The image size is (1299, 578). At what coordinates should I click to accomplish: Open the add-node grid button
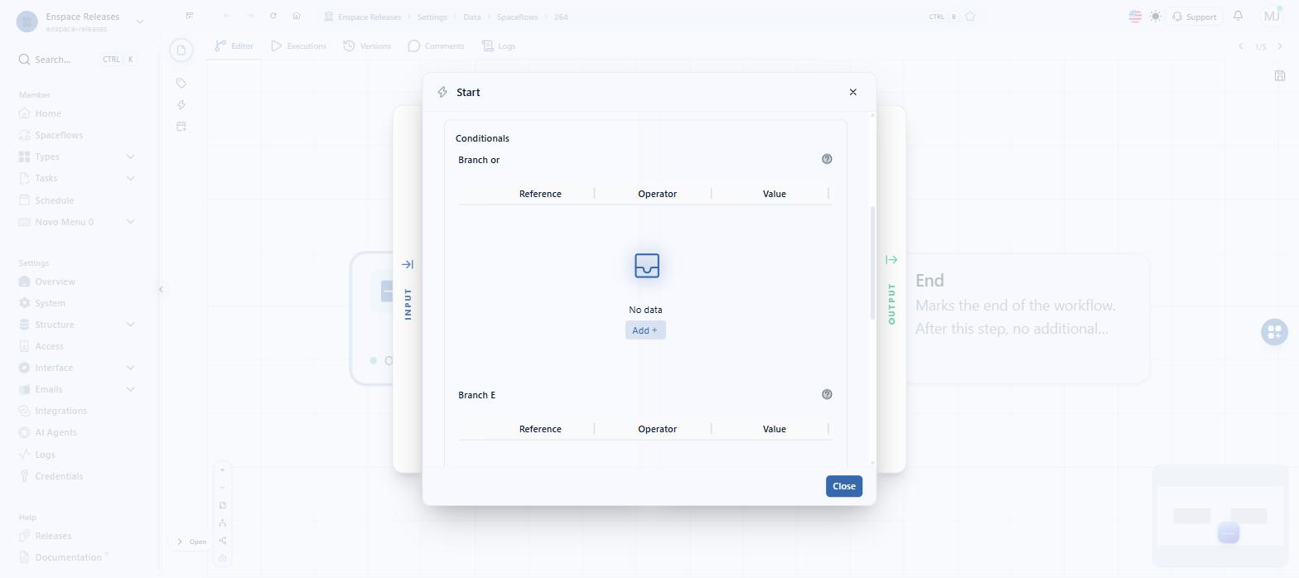pos(1274,332)
